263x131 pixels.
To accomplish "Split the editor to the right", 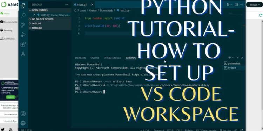I will [x=236, y=5].
